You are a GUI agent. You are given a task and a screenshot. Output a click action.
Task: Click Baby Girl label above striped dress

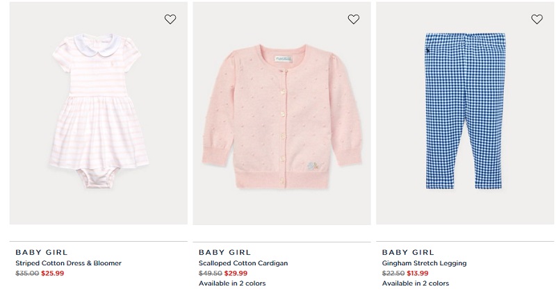(x=42, y=252)
